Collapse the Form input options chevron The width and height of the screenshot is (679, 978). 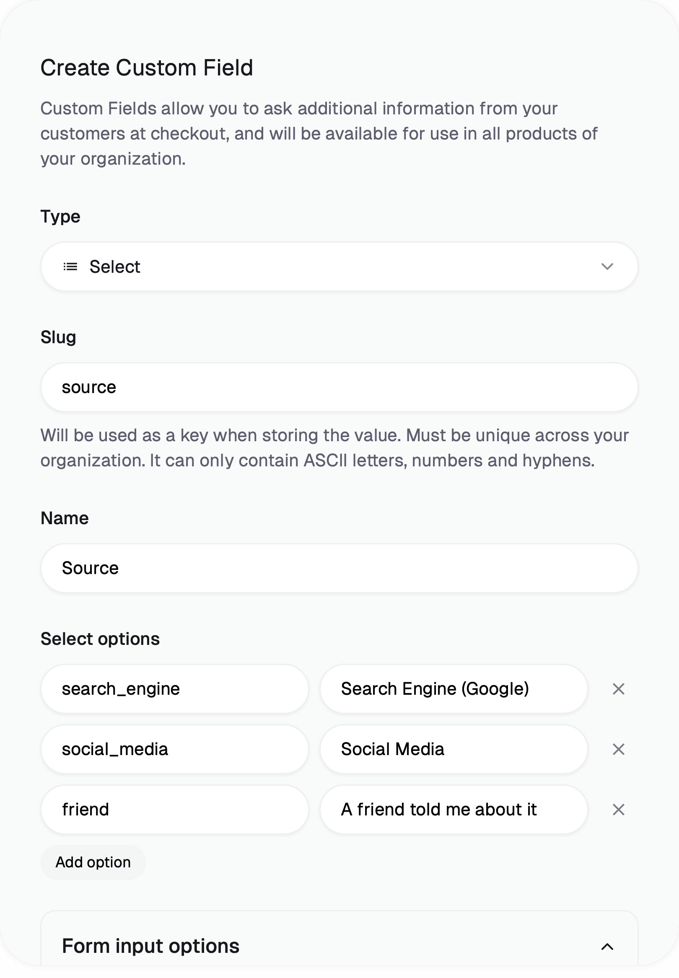click(607, 947)
